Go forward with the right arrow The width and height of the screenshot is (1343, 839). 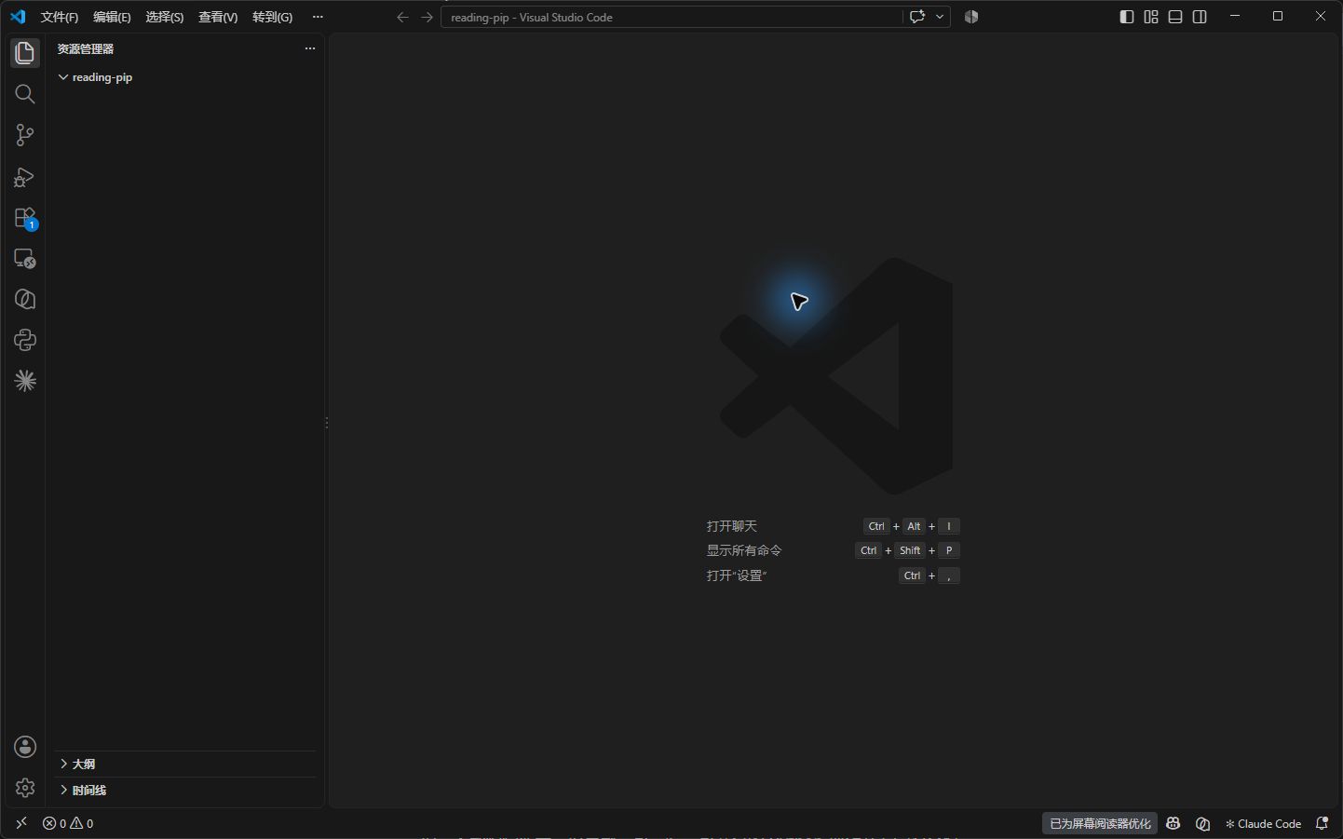click(x=427, y=17)
